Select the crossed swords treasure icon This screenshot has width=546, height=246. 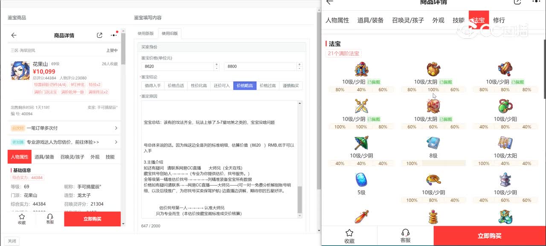(361, 106)
